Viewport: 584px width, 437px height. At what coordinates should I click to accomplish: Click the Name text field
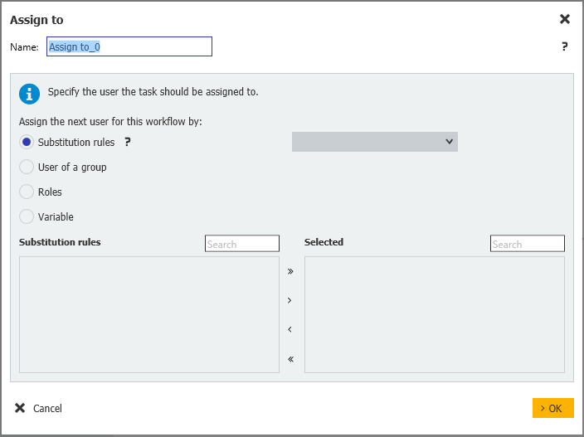[x=129, y=46]
